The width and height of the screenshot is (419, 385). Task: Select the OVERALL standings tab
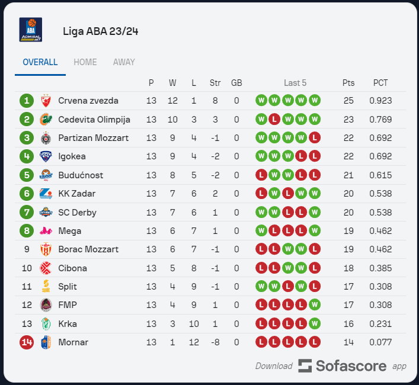[40, 62]
